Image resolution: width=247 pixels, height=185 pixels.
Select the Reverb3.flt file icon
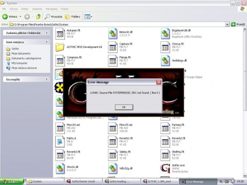pyautogui.click(x=60, y=155)
